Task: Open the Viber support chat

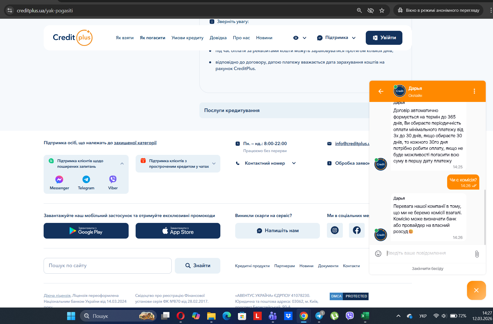Action: [113, 183]
